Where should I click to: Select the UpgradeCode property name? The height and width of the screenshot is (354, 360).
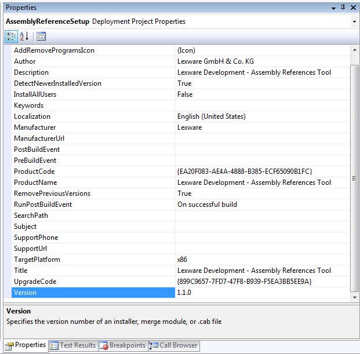pos(93,282)
